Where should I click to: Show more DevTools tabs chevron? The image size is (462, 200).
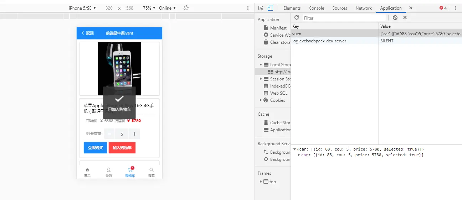tap(411, 8)
